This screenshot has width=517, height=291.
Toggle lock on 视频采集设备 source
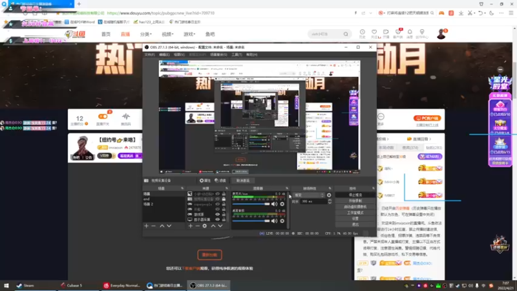pyautogui.click(x=224, y=199)
